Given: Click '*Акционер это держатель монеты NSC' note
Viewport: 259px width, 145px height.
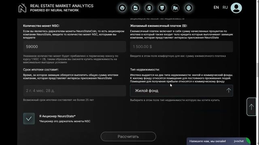Looking at the screenshot, I should tap(65, 121).
